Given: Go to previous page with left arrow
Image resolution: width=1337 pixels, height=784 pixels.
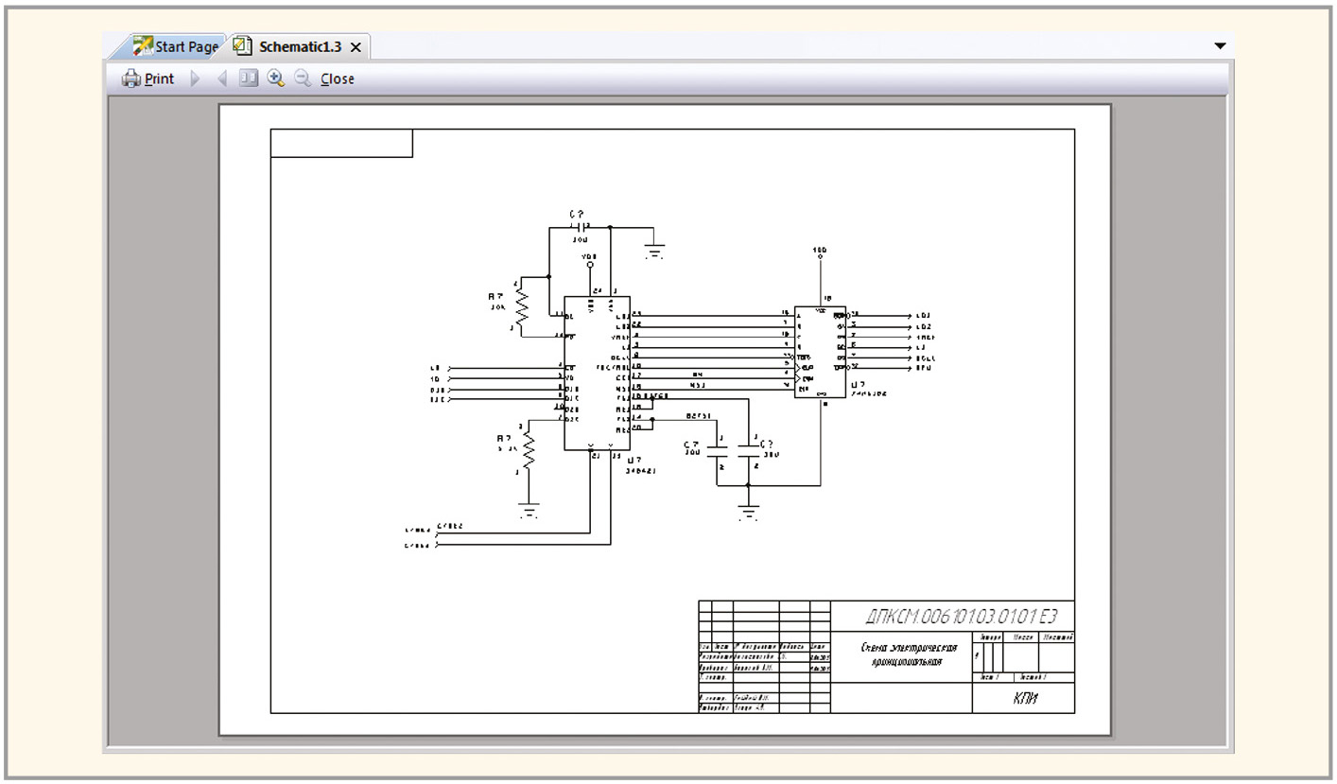Looking at the screenshot, I should pyautogui.click(x=222, y=79).
